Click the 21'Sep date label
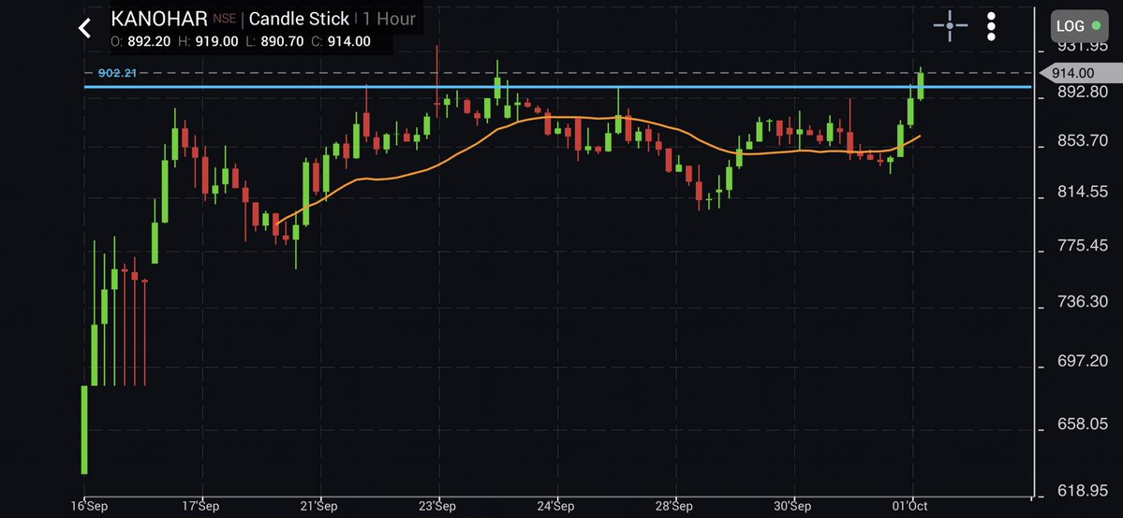 318,506
